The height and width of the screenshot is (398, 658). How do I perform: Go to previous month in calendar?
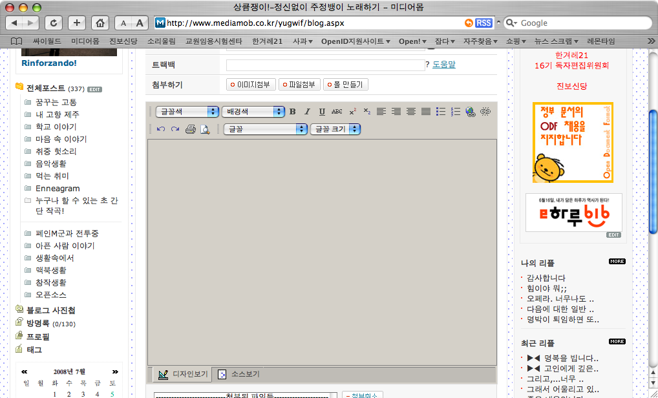[x=25, y=372]
